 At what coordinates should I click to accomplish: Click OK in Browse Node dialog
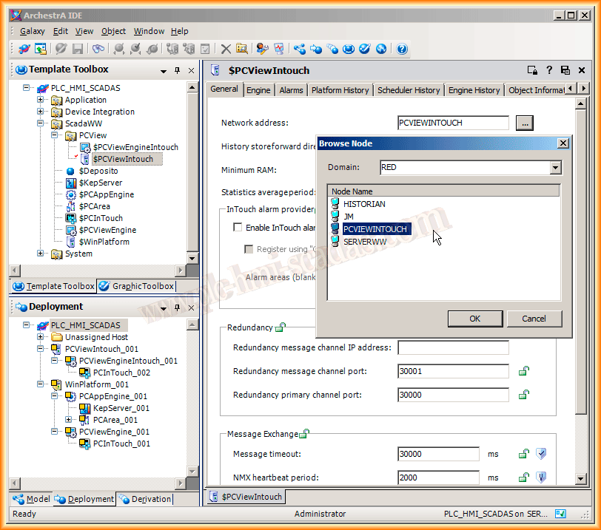pyautogui.click(x=474, y=319)
